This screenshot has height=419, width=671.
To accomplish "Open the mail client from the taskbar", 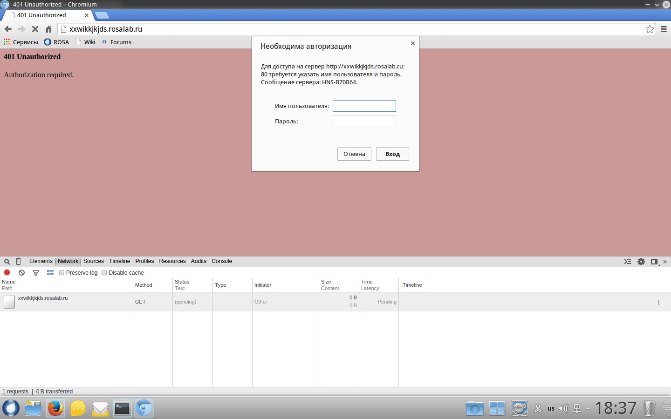I will tap(100, 408).
